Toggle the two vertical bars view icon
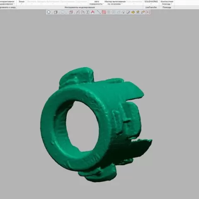Viewport: 199px width, 199px height. point(88,12)
